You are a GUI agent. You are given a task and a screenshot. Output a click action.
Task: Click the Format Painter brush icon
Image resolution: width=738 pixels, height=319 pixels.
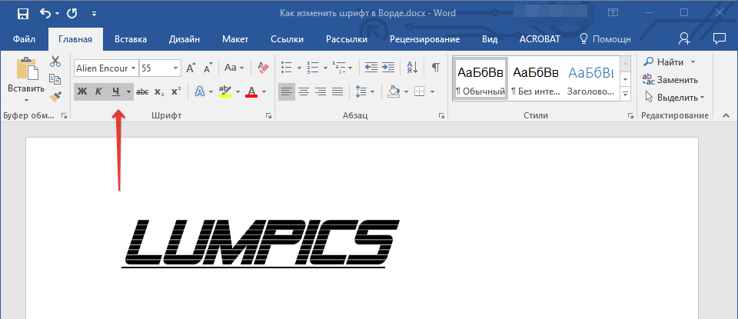pyautogui.click(x=55, y=96)
